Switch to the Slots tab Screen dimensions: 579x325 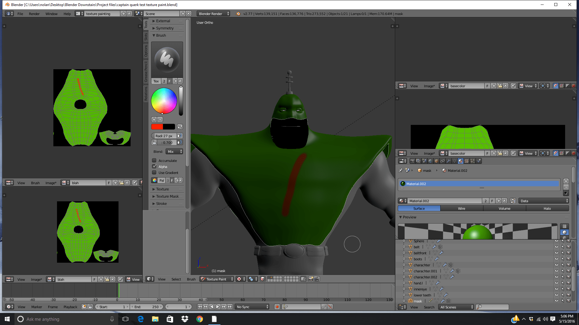pos(146,37)
